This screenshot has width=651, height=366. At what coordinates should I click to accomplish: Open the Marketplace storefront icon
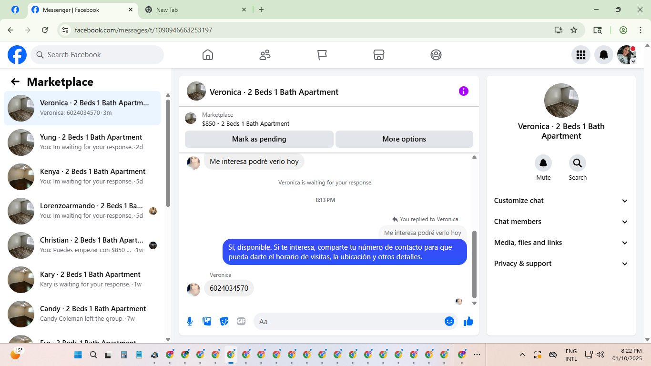(x=379, y=55)
